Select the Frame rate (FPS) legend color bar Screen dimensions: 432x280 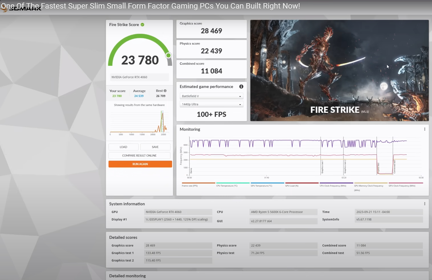198,183
